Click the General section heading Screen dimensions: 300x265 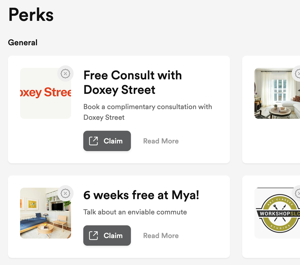point(23,42)
